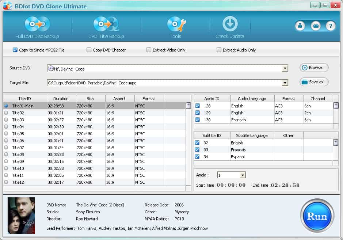Uncheck audio track 129 English 2ch
This screenshot has height=240, width=343.
[x=197, y=113]
